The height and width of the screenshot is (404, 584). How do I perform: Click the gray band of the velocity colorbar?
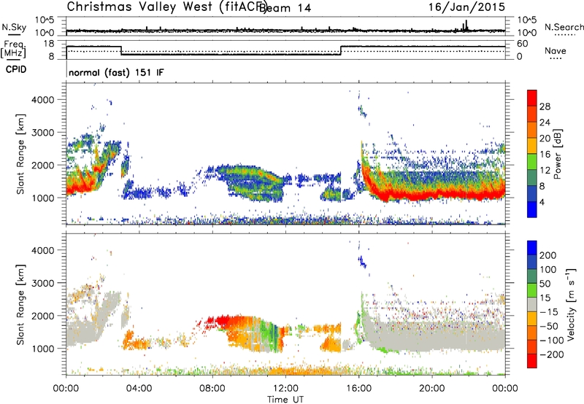pyautogui.click(x=532, y=304)
